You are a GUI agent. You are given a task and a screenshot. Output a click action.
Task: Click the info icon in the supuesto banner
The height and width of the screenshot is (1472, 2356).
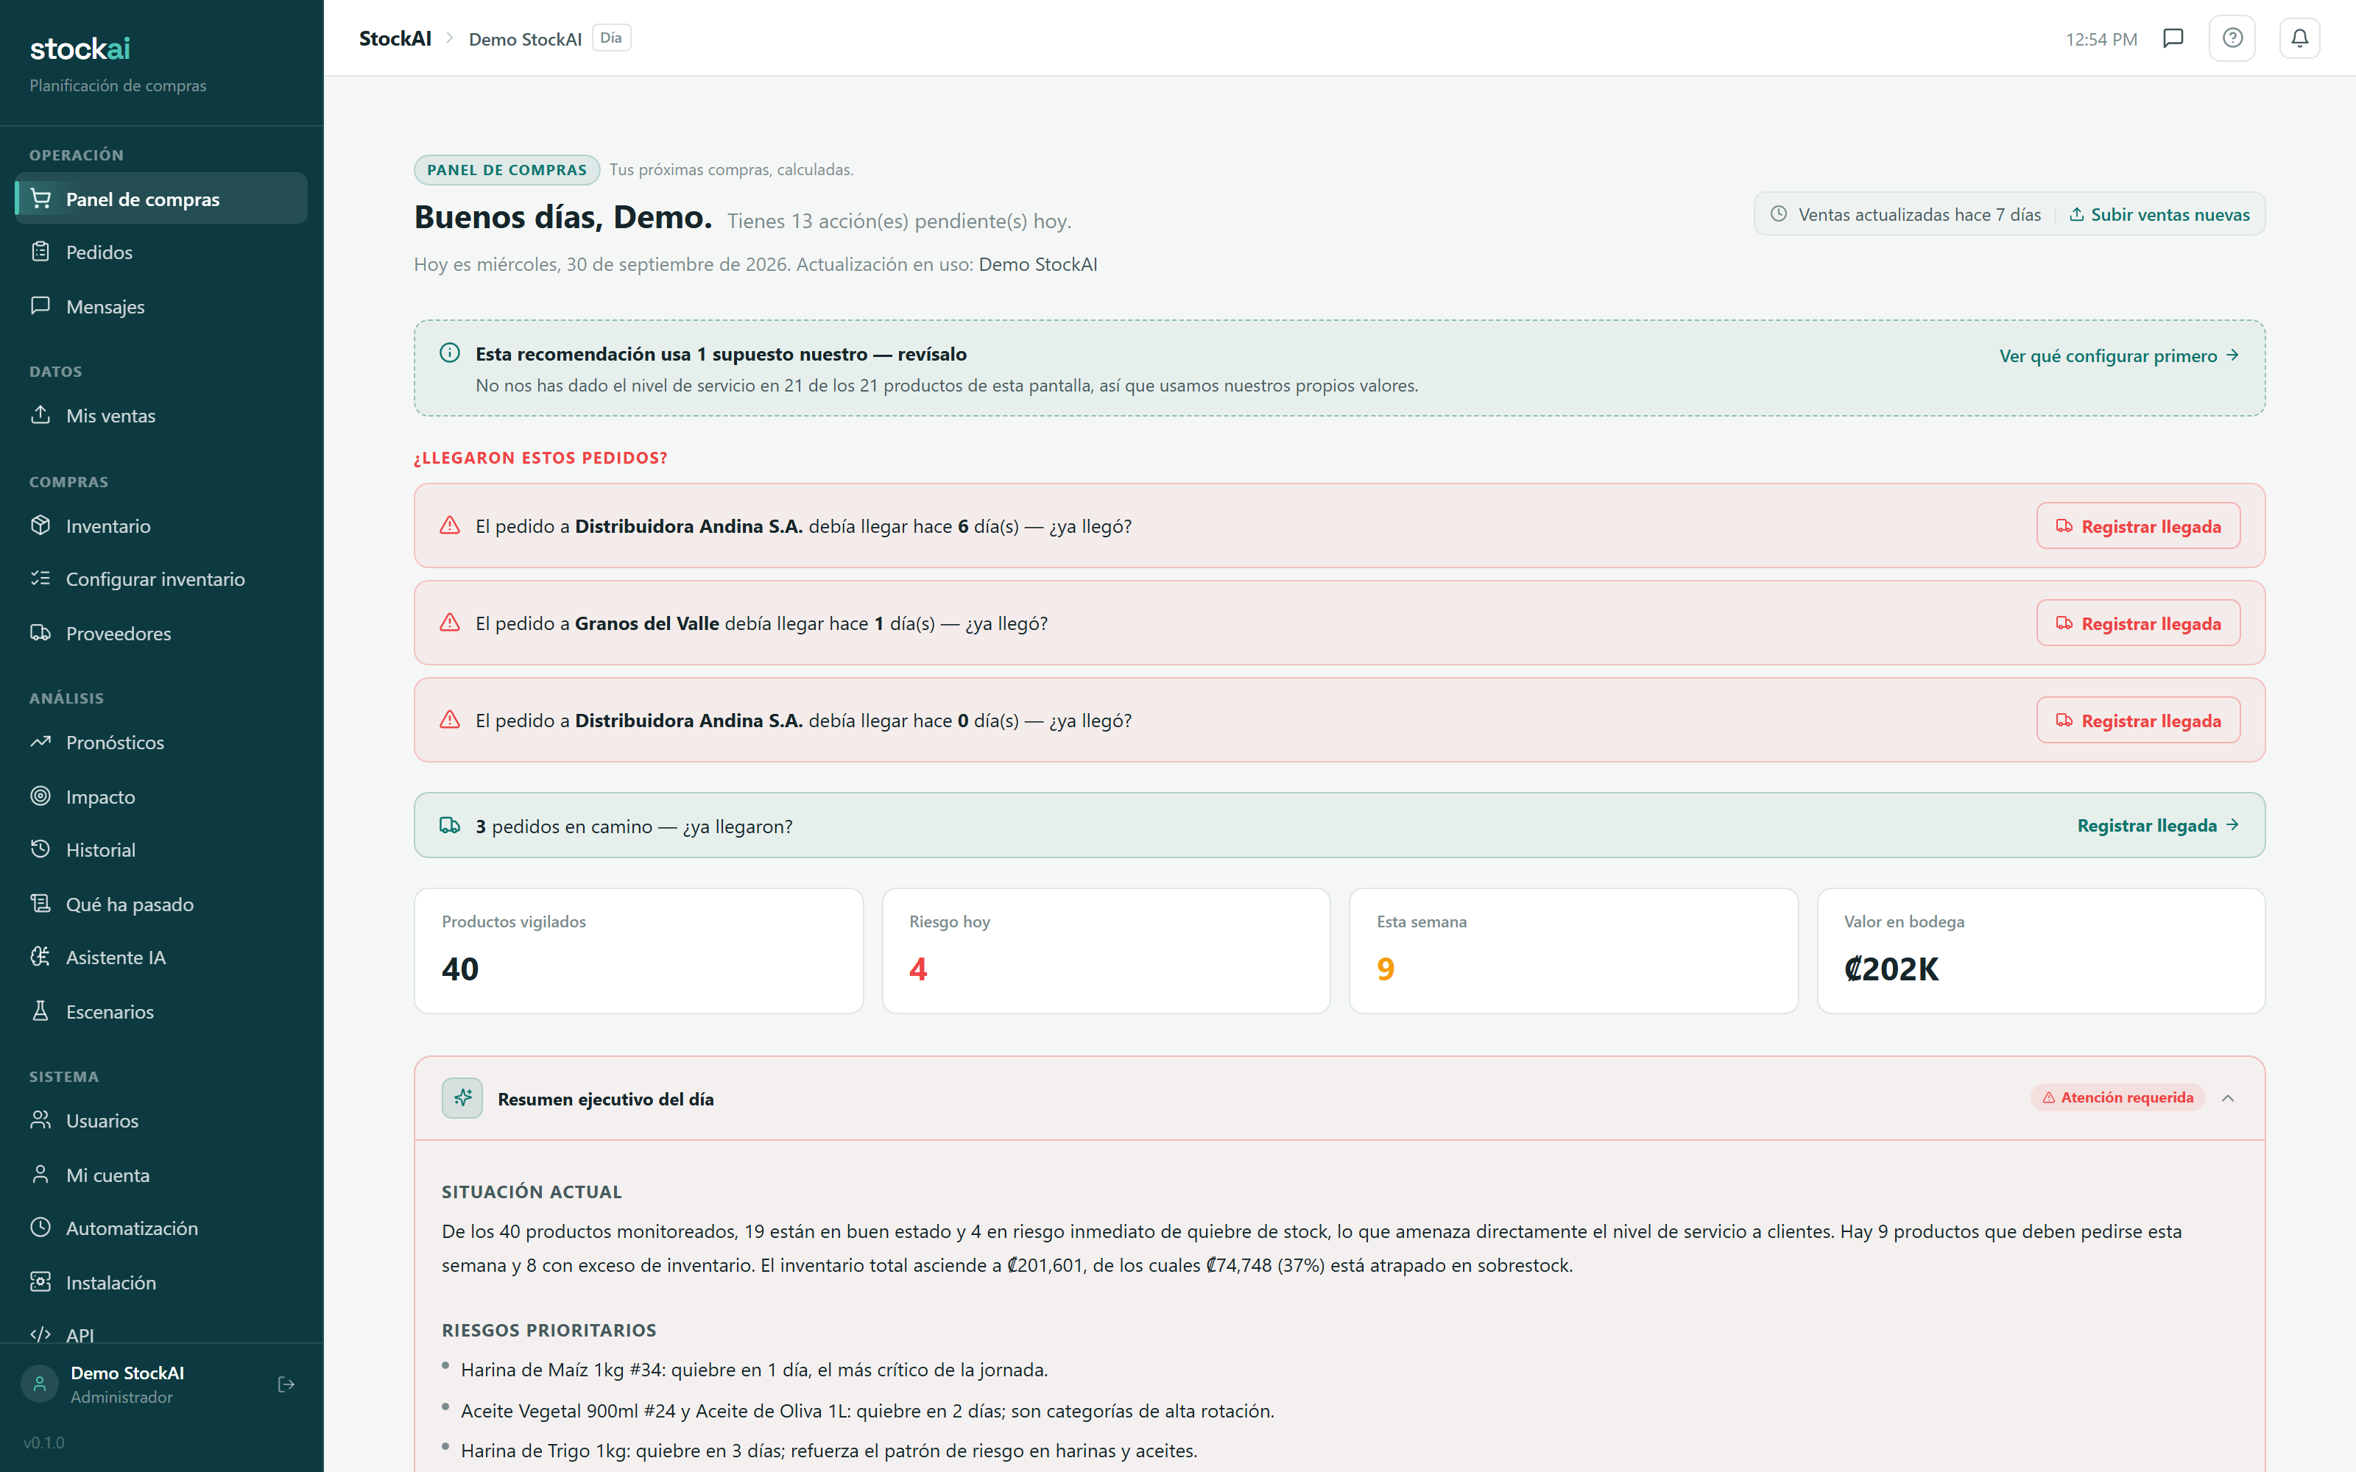point(450,353)
